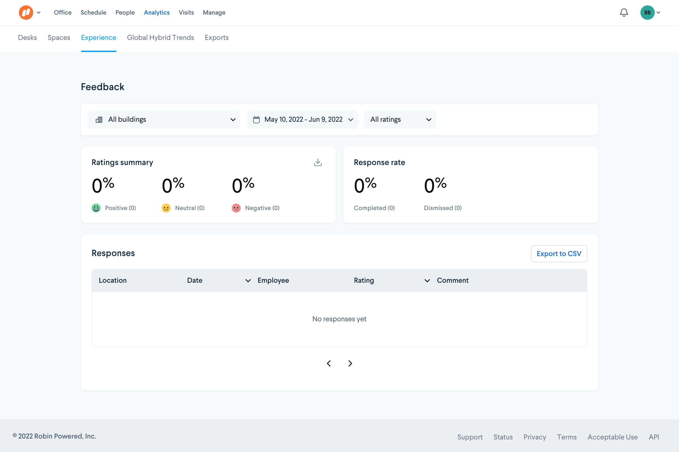Open the Visits menu
The width and height of the screenshot is (679, 452).
[x=186, y=12]
